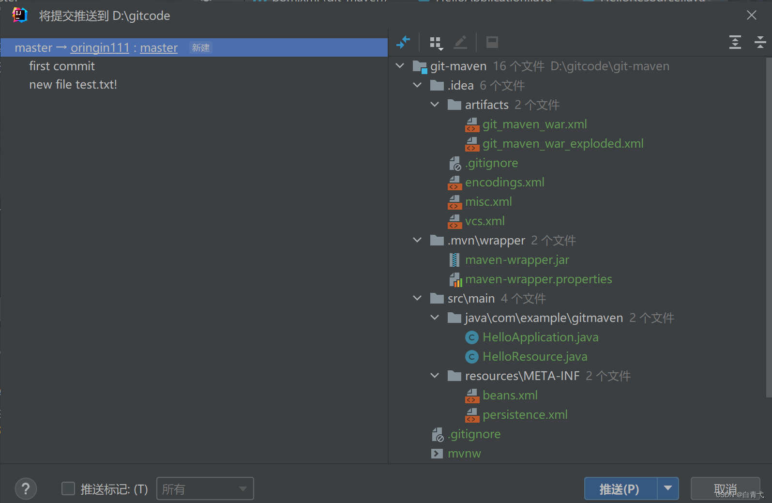This screenshot has height=503, width=772.
Task: Click the 新建 new branch tag
Action: [200, 48]
